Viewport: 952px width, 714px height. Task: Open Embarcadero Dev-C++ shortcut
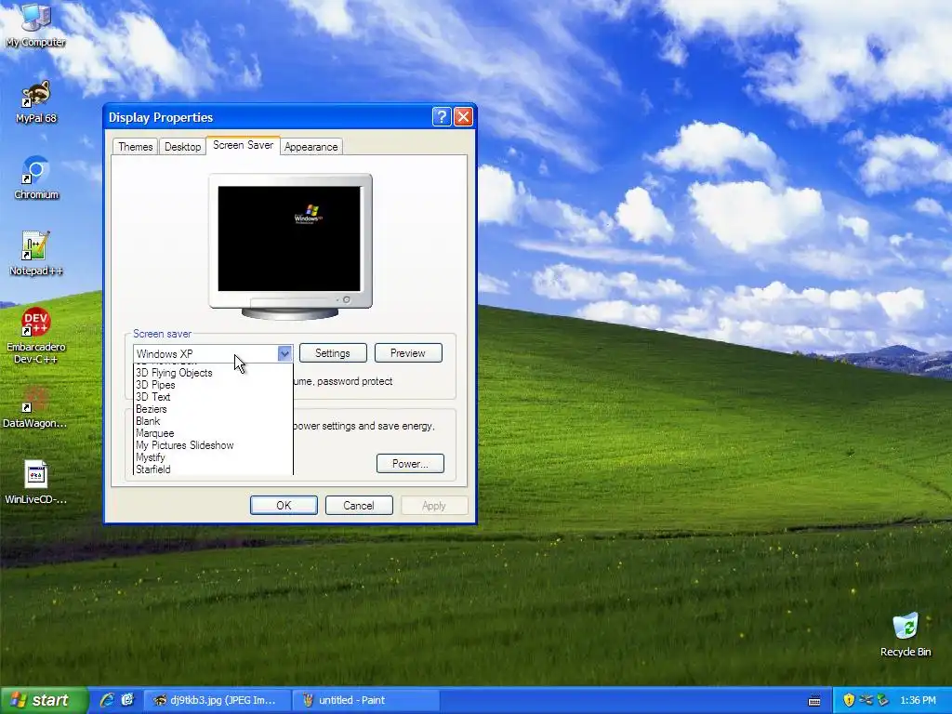click(x=36, y=336)
